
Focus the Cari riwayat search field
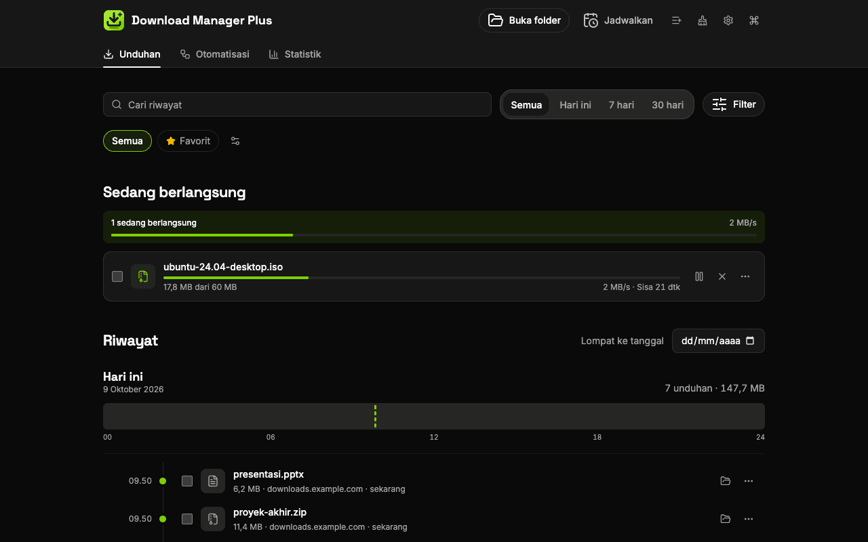[x=297, y=104]
